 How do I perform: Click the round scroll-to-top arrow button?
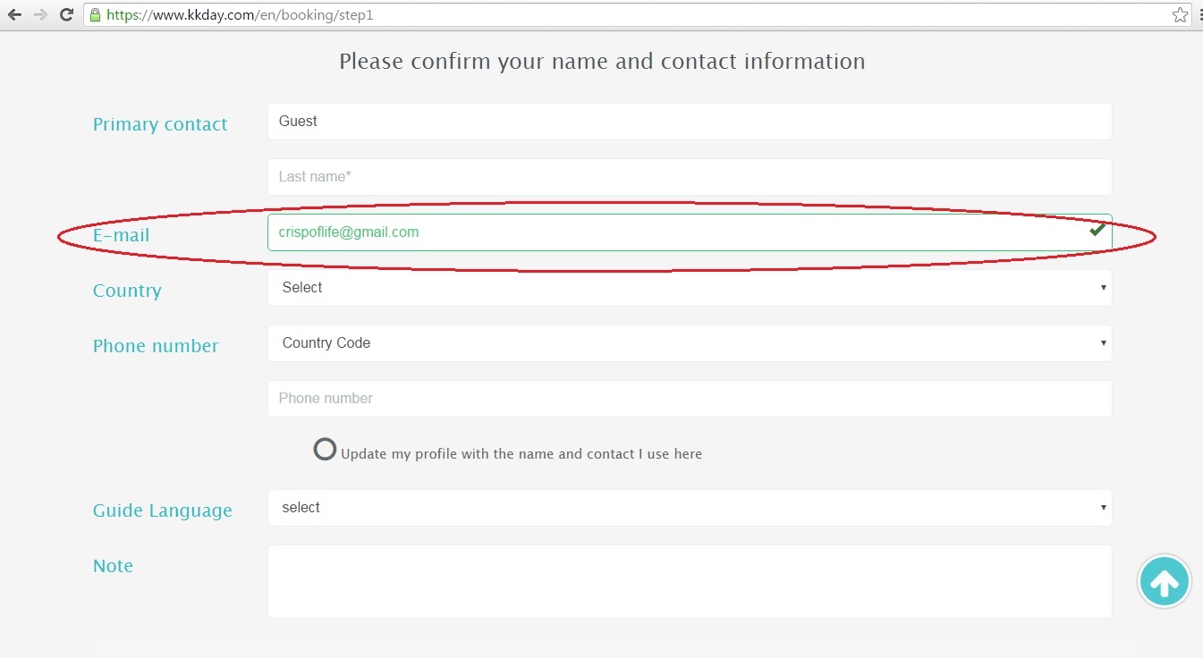tap(1164, 582)
